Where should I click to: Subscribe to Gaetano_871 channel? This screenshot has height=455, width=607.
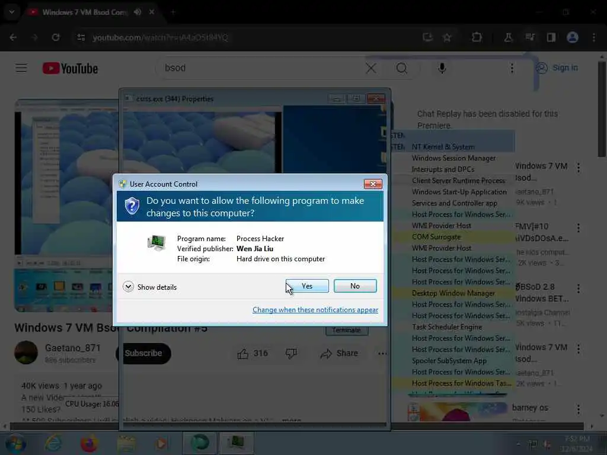pos(143,353)
